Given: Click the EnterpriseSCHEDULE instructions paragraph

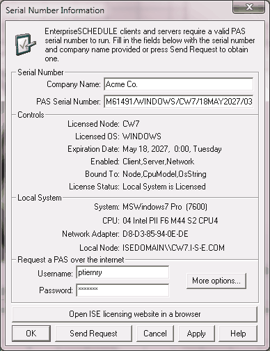Looking at the screenshot, I should tap(150, 45).
